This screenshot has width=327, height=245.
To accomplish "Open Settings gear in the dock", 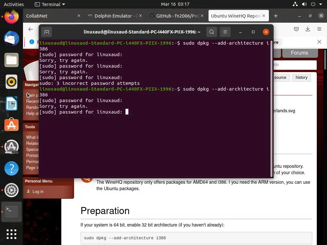I will click(11, 190).
